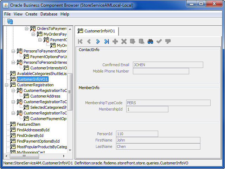Click tree scroll down arrow
This screenshot has height=169, width=225.
coord(70,150)
